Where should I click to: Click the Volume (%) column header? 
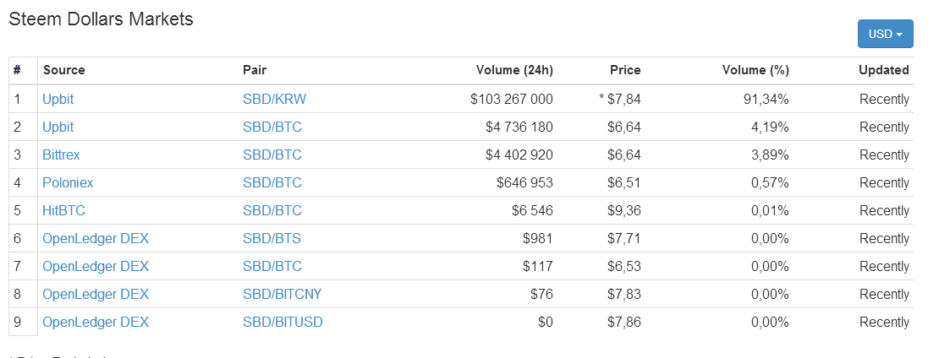point(755,70)
